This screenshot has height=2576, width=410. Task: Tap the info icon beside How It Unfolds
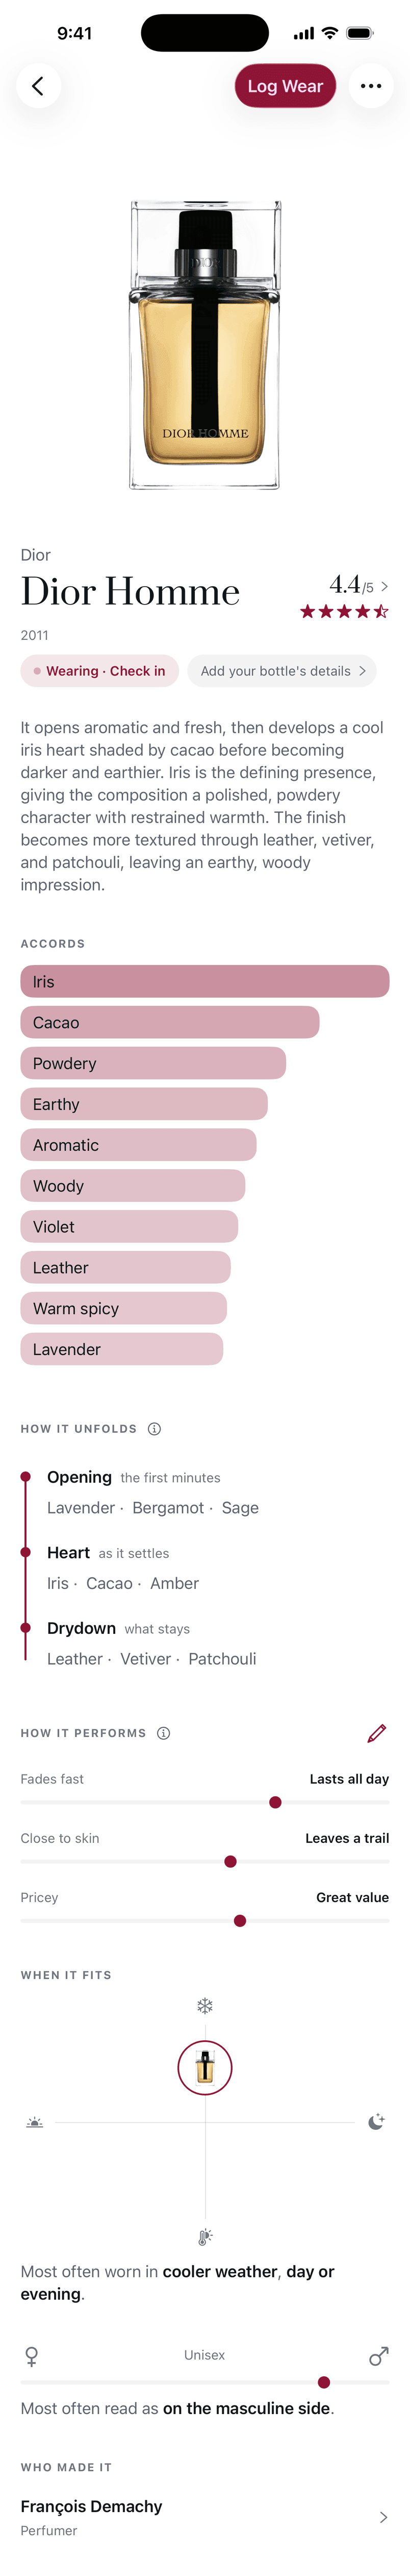click(x=155, y=1429)
